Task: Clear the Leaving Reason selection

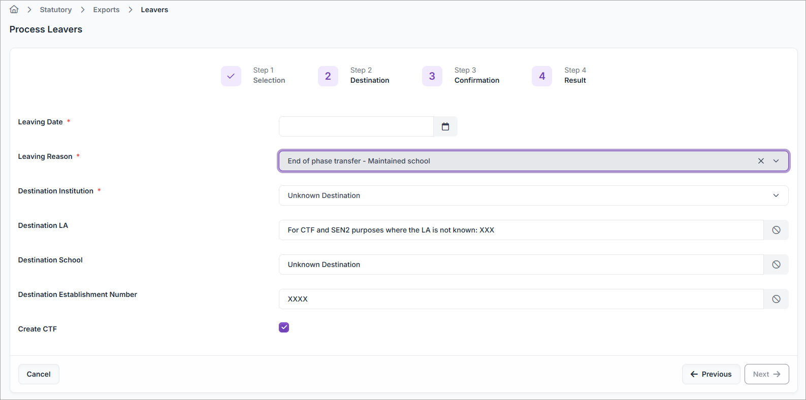Action: (x=761, y=161)
